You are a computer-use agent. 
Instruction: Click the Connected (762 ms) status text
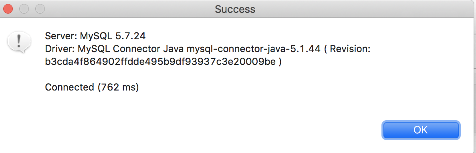click(92, 87)
